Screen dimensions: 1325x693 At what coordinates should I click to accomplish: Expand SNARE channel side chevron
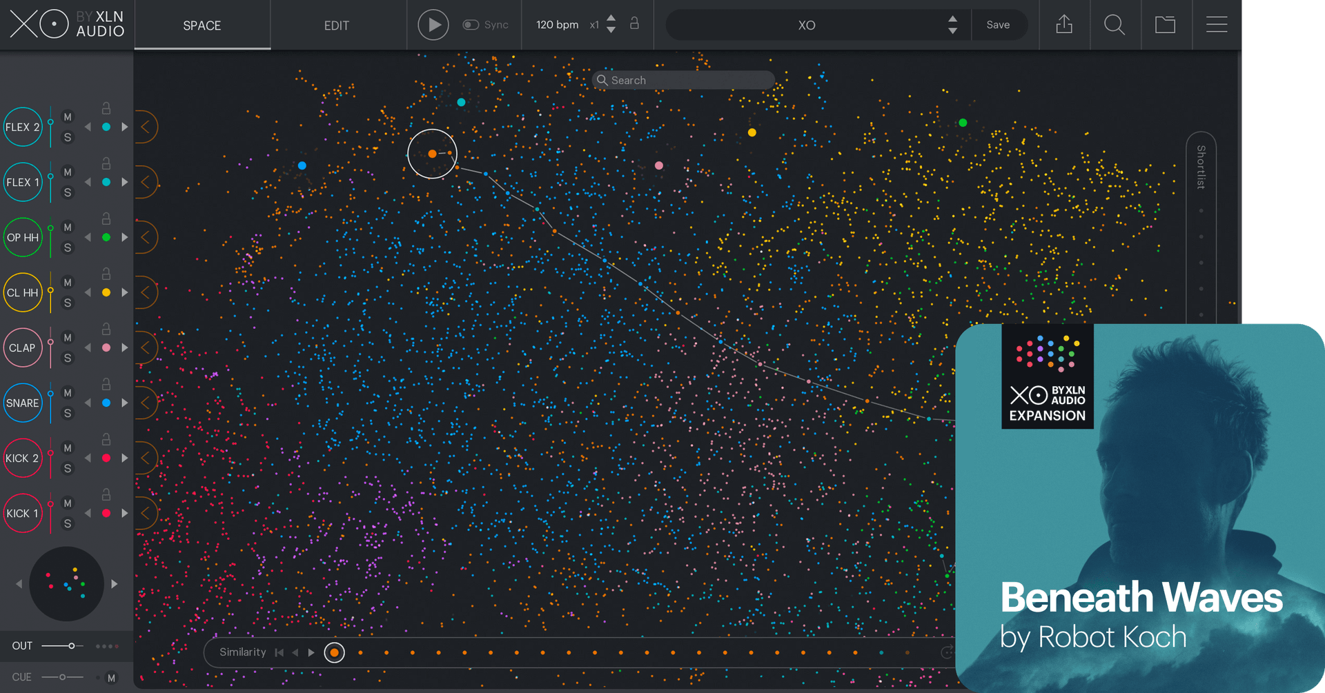click(x=146, y=403)
